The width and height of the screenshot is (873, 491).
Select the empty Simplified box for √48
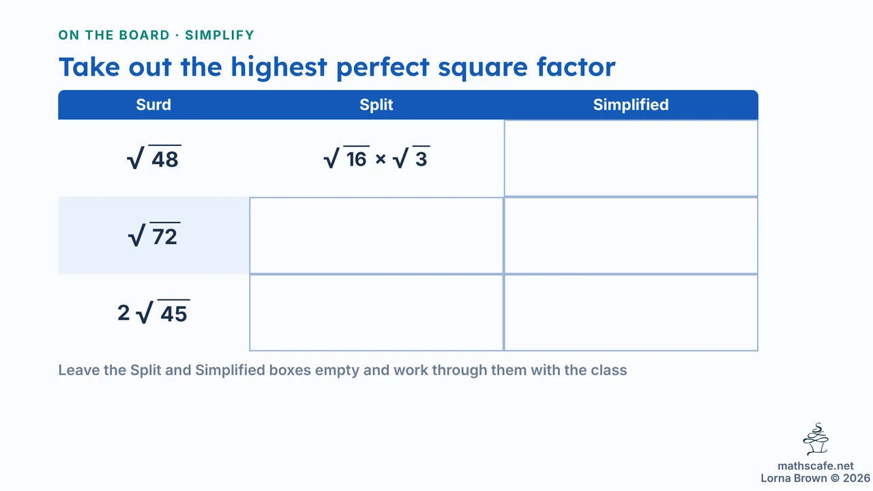[x=631, y=158]
